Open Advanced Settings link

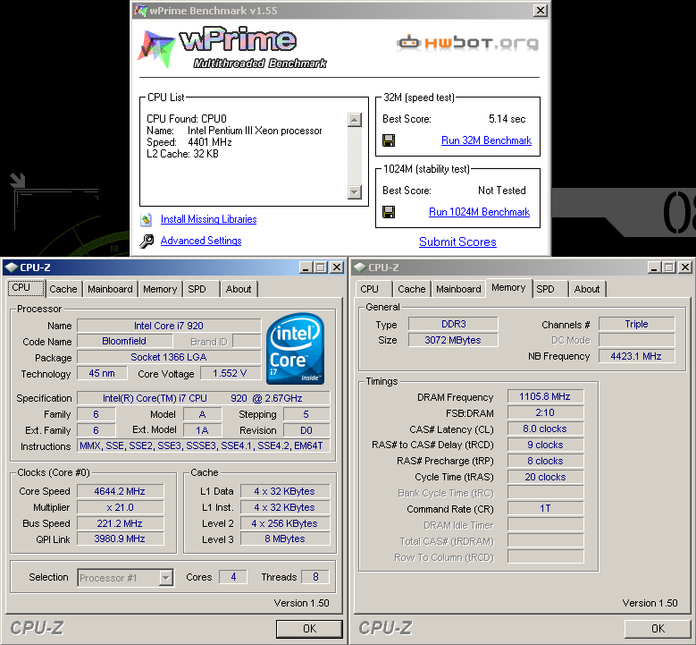(201, 241)
